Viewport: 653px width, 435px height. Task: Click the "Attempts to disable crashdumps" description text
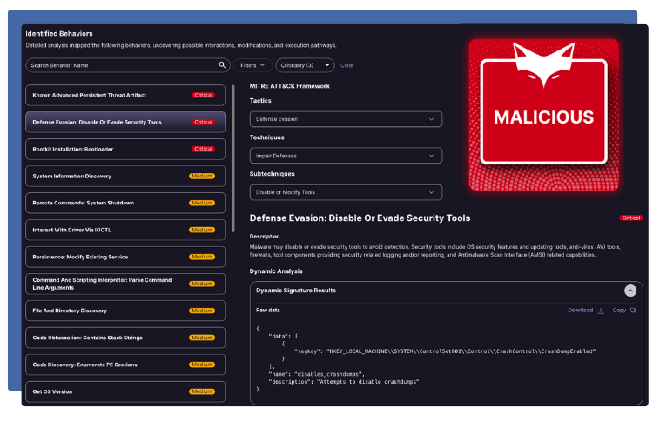[x=367, y=382]
